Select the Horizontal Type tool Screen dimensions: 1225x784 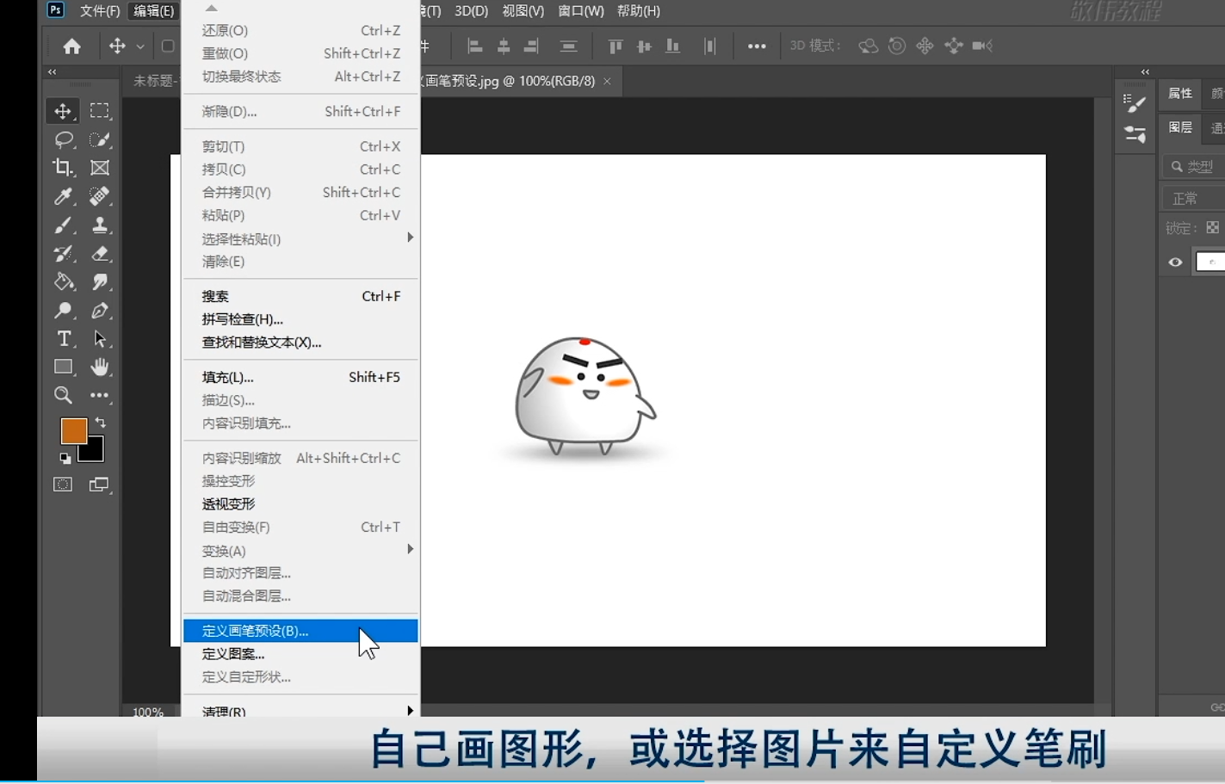click(x=63, y=338)
